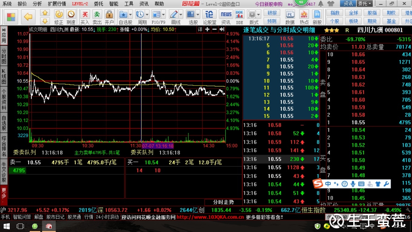Expand the 选股 dropdown arrow
Image resolution: width=412 pixels, height=232 pixels.
(x=198, y=14)
